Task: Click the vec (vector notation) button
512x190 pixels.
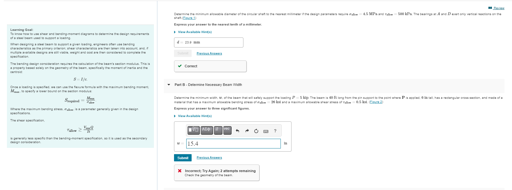Action: tap(227, 130)
